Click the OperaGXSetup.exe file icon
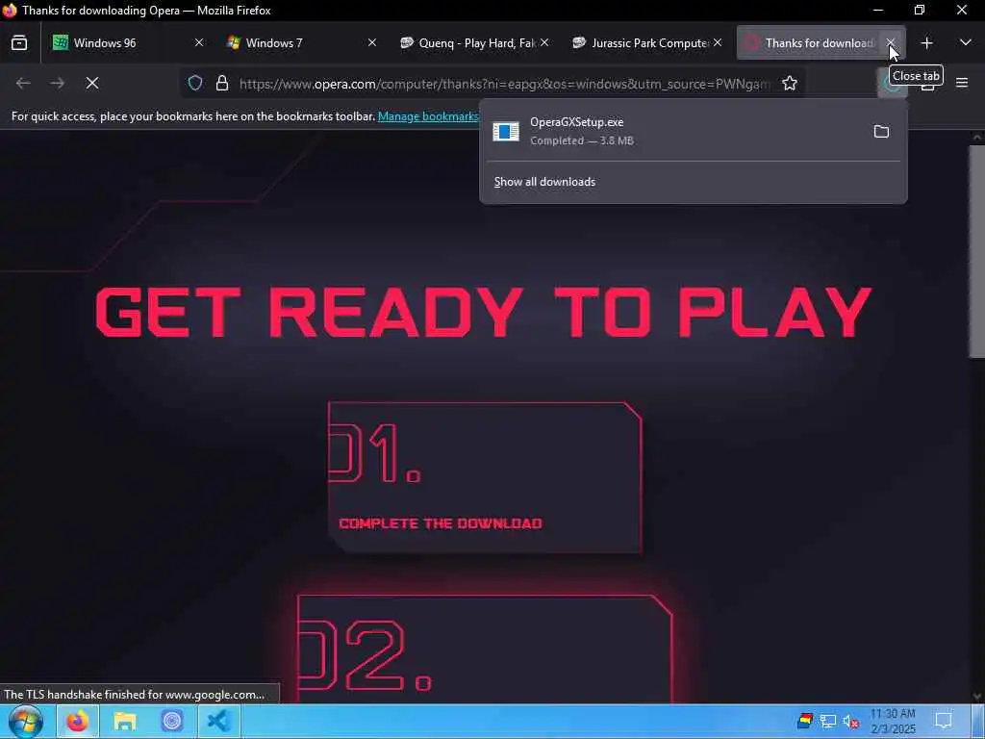The width and height of the screenshot is (985, 739). [506, 131]
